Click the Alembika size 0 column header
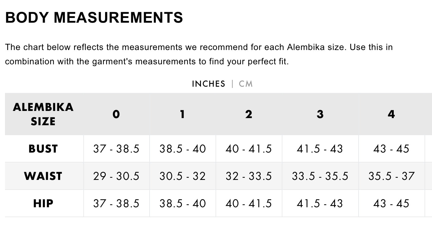432x229 pixels. (x=116, y=114)
